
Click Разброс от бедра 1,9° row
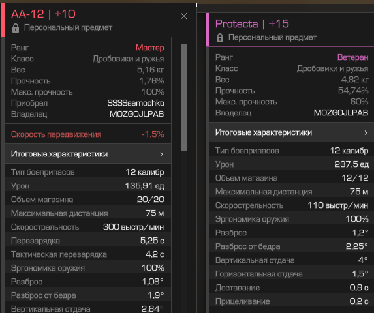[x=87, y=295]
